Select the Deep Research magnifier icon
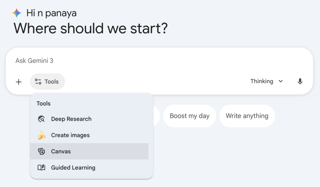 pos(42,119)
